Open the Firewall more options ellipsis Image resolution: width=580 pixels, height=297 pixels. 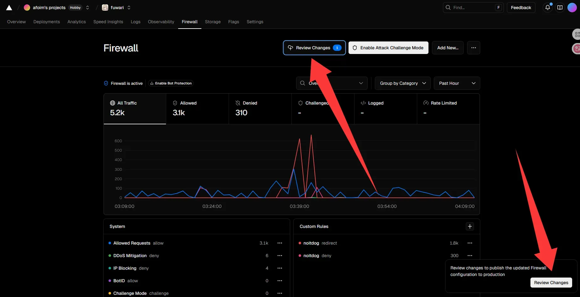coord(473,48)
